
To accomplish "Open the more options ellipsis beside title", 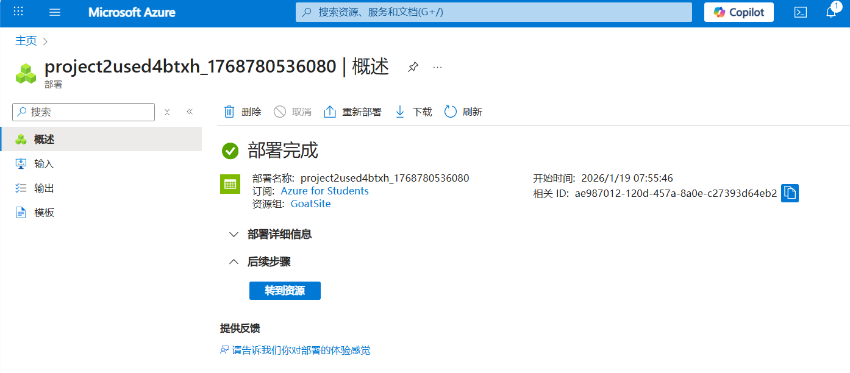I will 437,67.
